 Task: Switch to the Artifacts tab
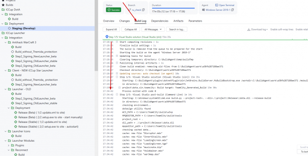click(178, 21)
